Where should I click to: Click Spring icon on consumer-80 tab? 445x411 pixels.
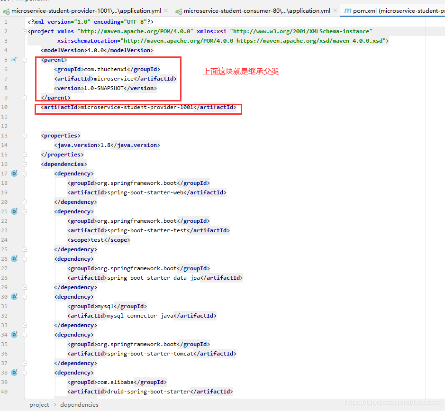(179, 11)
